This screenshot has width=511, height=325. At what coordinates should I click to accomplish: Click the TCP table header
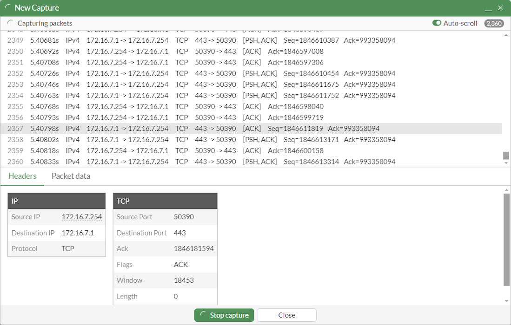pos(165,201)
